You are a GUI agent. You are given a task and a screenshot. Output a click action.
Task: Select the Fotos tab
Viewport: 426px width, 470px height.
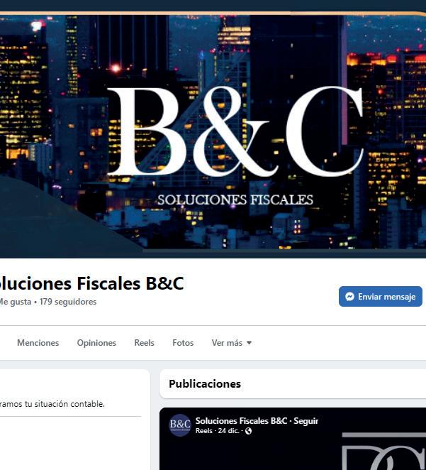[183, 343]
